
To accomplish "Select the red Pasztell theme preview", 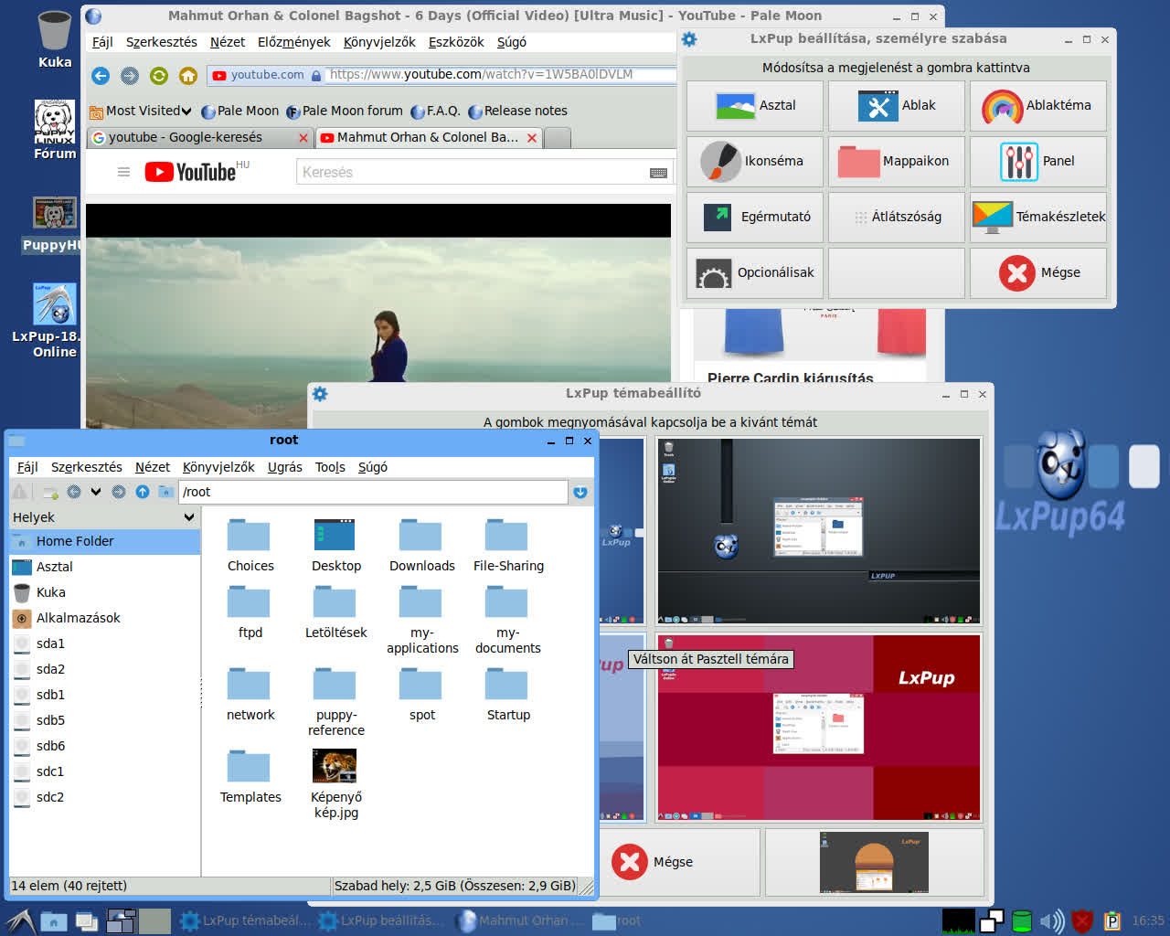I will (819, 728).
